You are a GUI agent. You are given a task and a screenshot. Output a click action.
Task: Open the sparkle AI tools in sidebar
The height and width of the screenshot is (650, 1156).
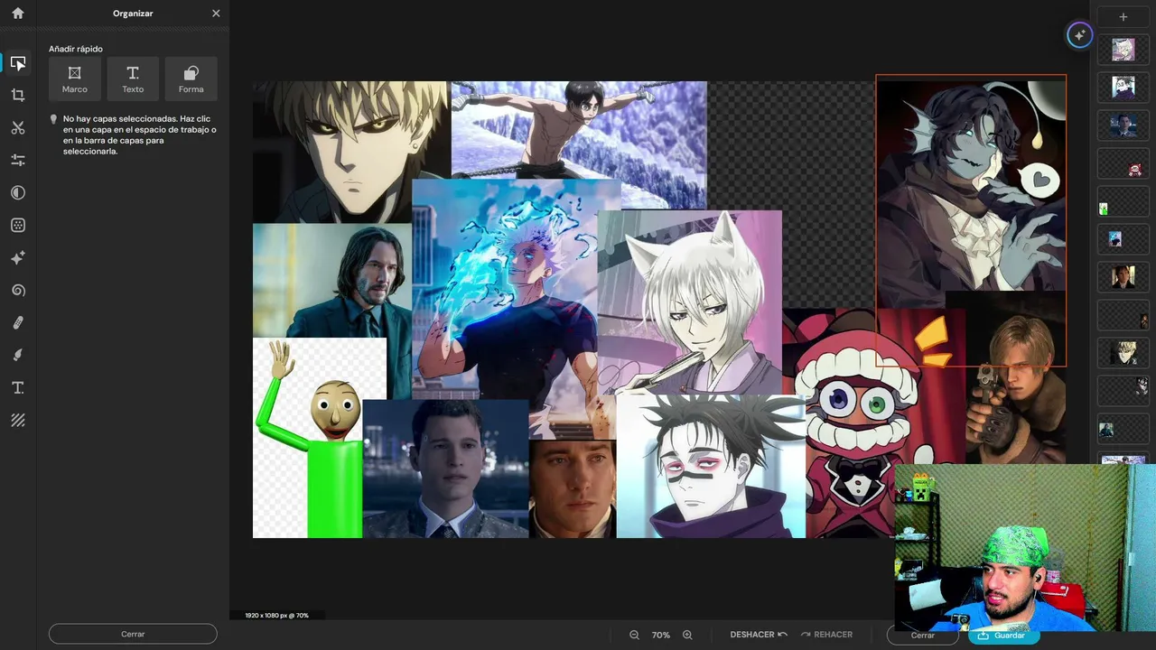[18, 257]
